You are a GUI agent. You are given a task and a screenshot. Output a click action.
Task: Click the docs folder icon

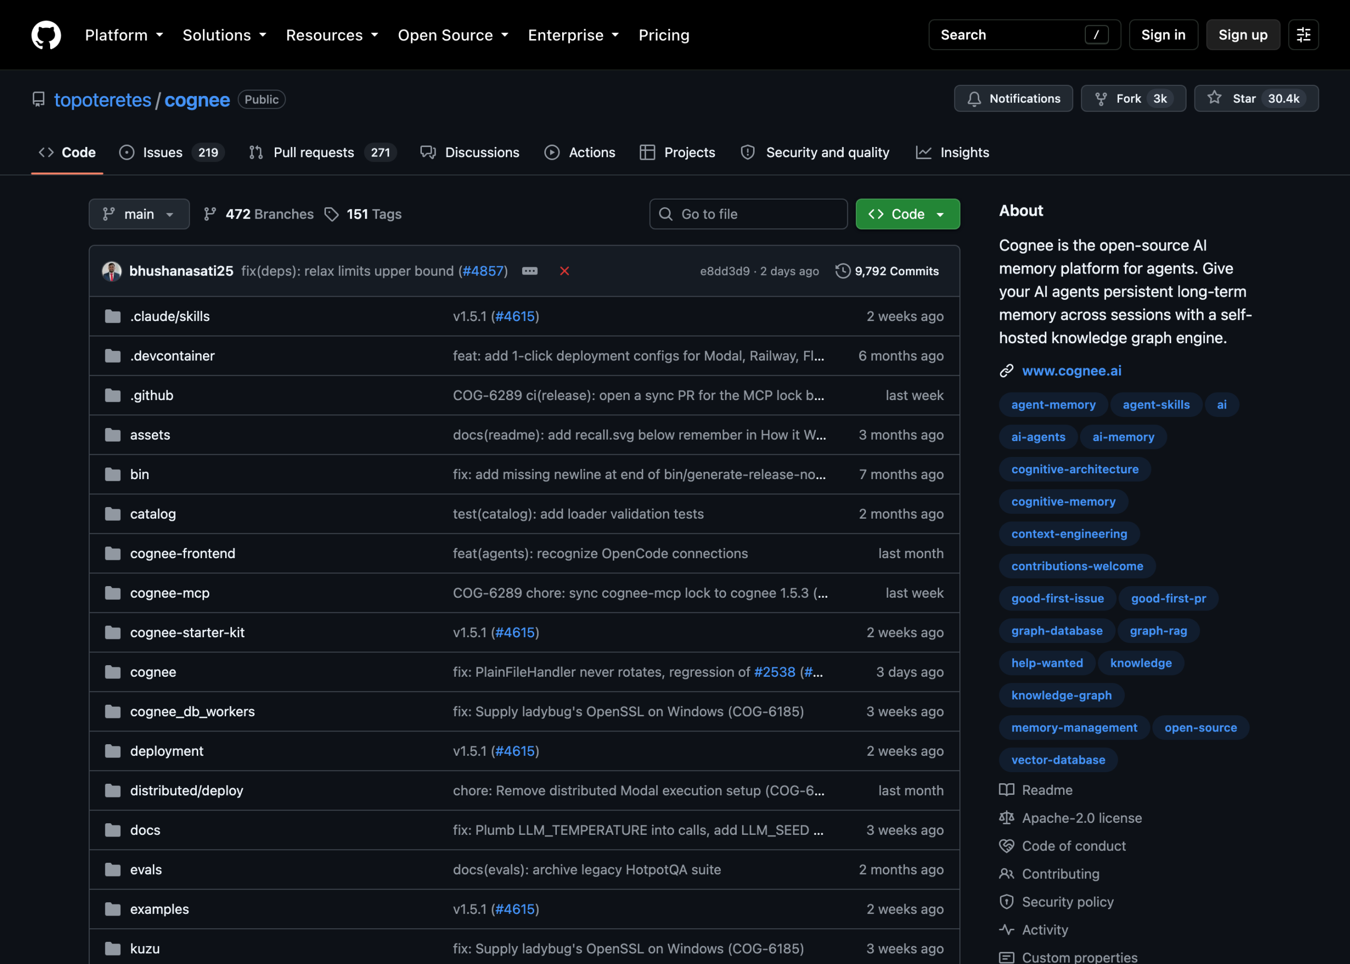coord(113,831)
